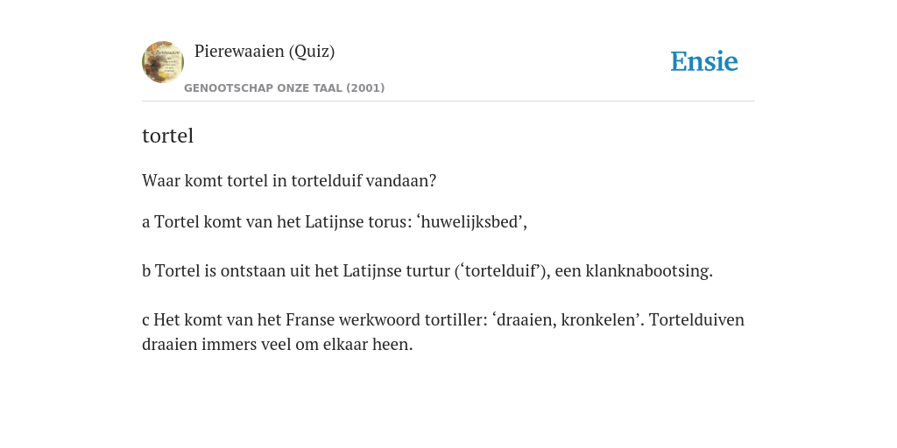
Task: Click the horizontal divider under the header
Action: tap(448, 101)
